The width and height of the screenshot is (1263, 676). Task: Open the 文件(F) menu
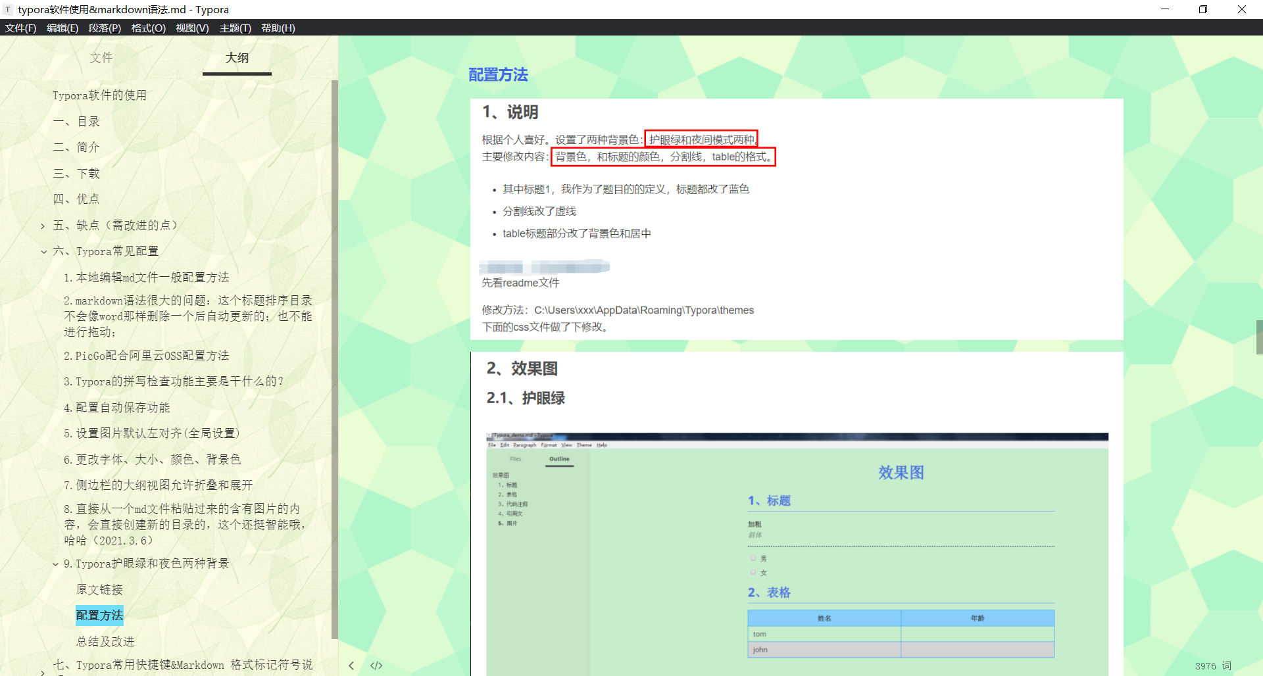(20, 28)
